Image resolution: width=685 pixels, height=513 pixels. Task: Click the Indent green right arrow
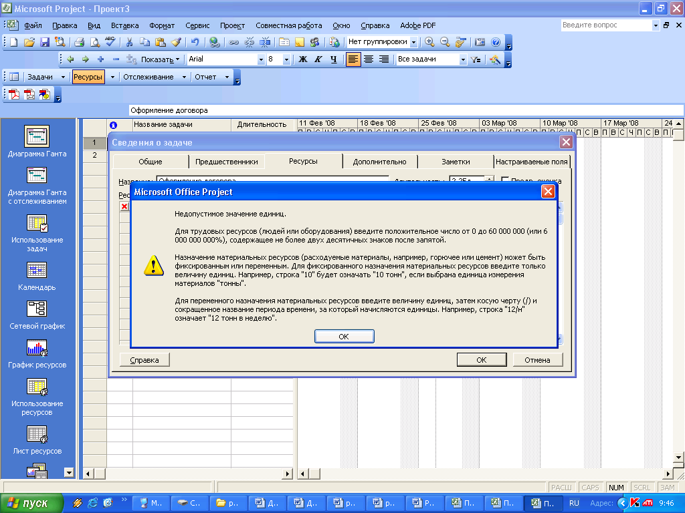pyautogui.click(x=86, y=59)
